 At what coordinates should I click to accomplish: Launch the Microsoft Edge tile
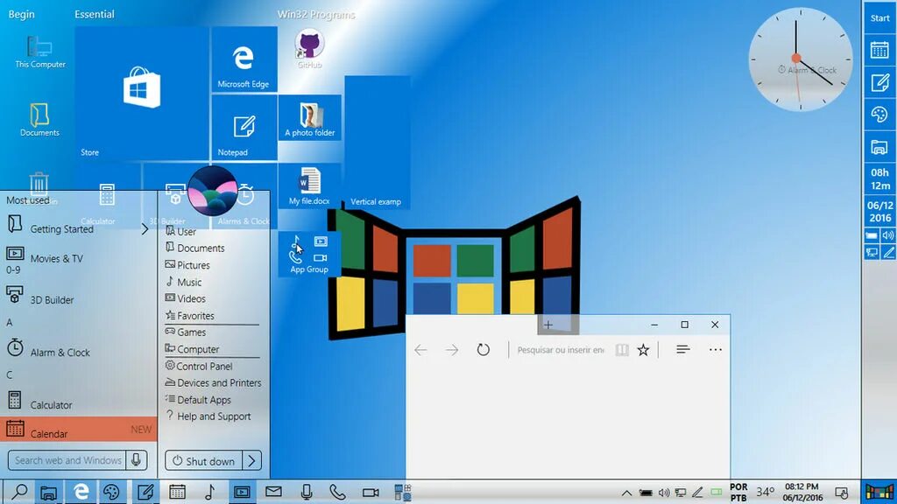pyautogui.click(x=244, y=59)
